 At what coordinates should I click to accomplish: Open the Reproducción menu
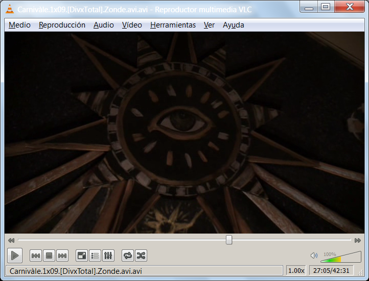click(x=62, y=25)
